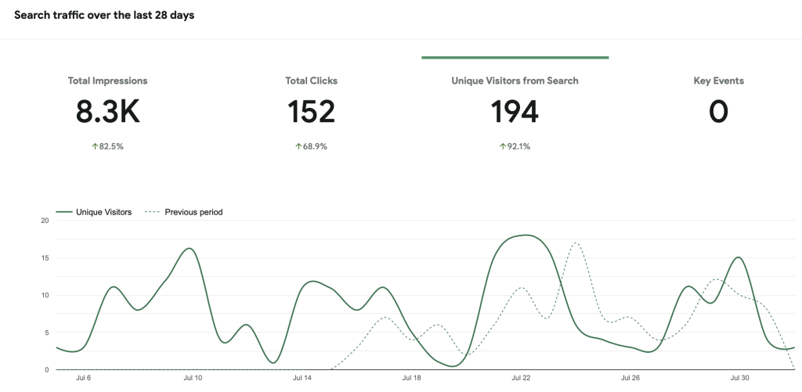Toggle the Unique Visitors legend label
The width and height of the screenshot is (802, 392).
103,212
